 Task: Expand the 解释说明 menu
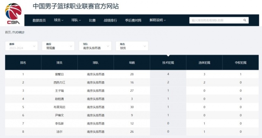click(x=158, y=20)
